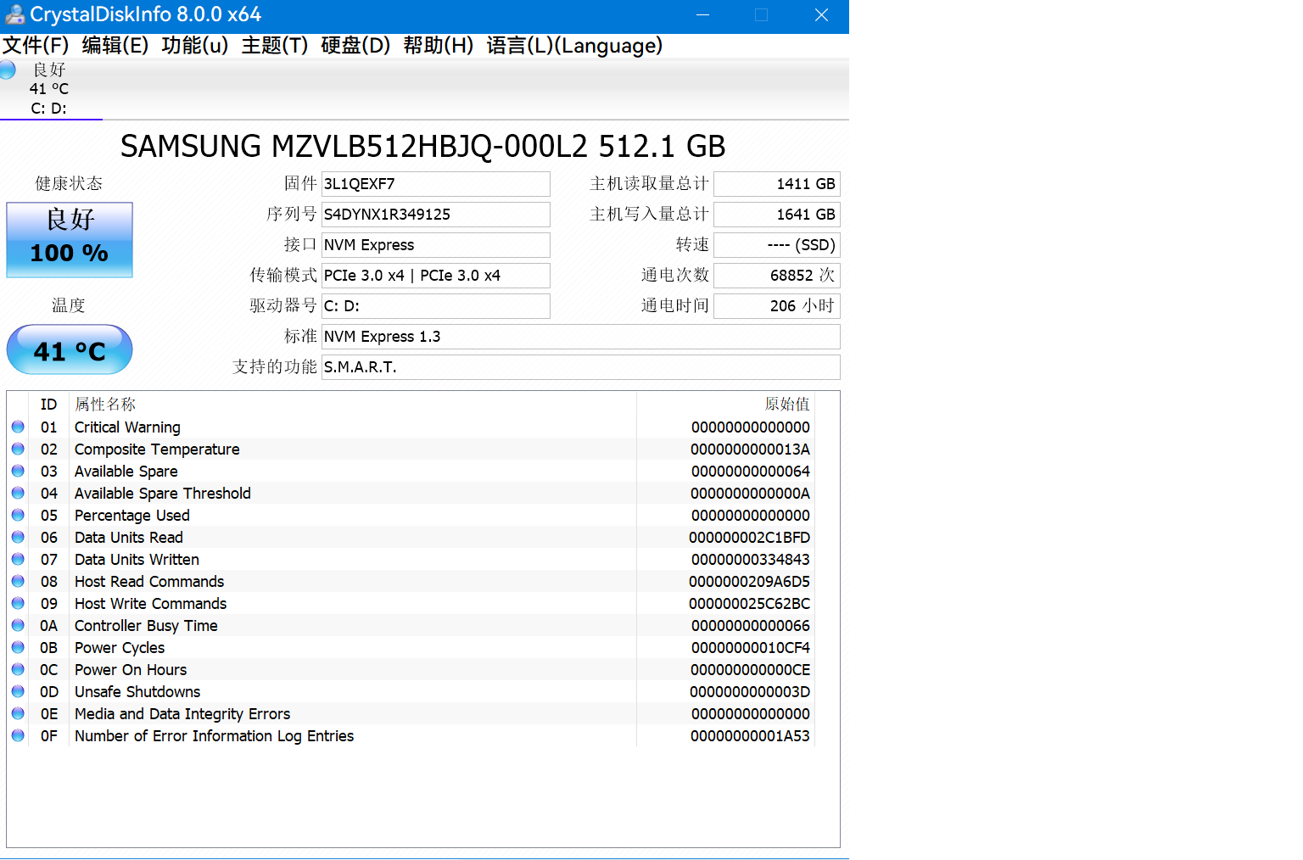
Task: Click total host reads value 1411 GB
Action: pos(777,184)
